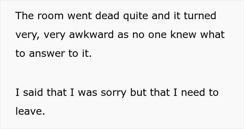Click on the word "need"
Image resolution: width=244 pixels, height=129 pixels.
coord(193,92)
